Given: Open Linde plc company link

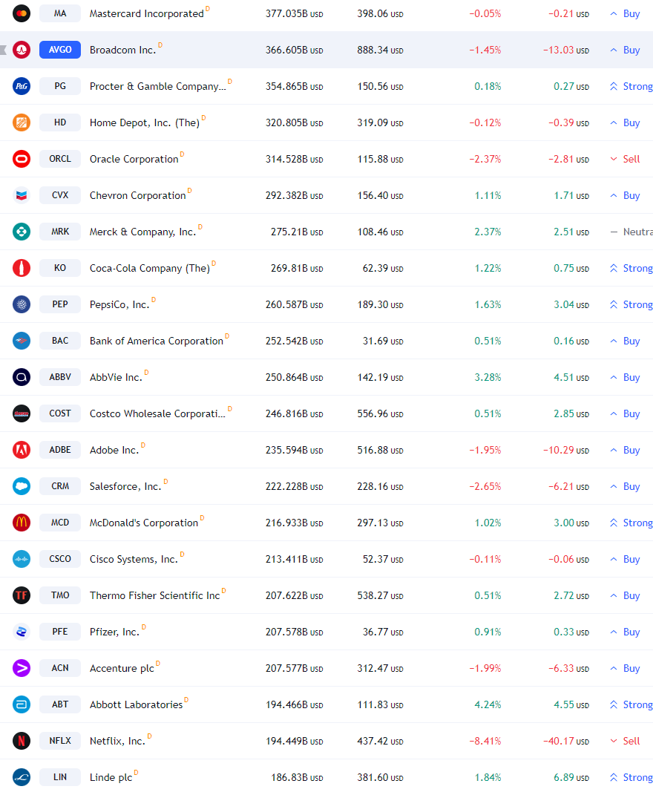Looking at the screenshot, I should [x=111, y=777].
